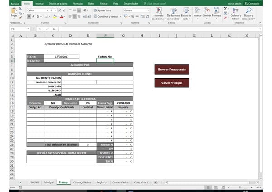Image resolution: width=272 pixels, height=192 pixels.
Task: Toggle align text left
Action: click(70, 16)
